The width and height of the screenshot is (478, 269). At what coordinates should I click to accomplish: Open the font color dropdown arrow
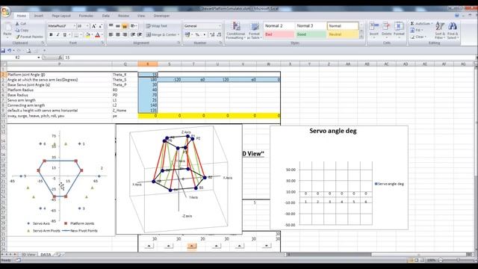pos(102,35)
